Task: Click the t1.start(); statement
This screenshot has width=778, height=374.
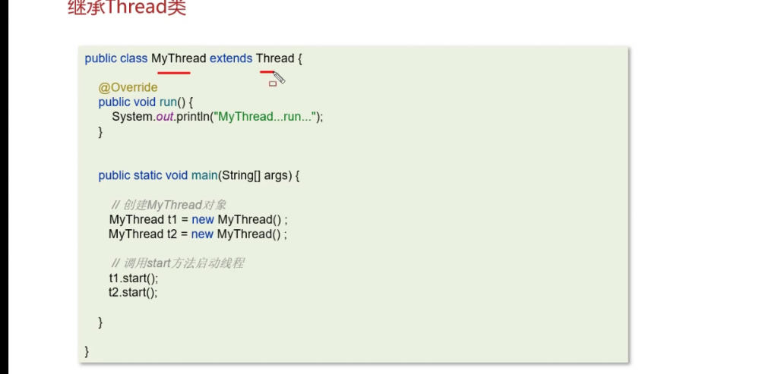Action: point(133,278)
